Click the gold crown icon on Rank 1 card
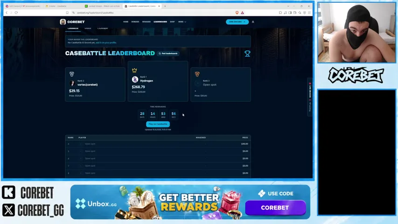This screenshot has width=398, height=224. coord(134,70)
